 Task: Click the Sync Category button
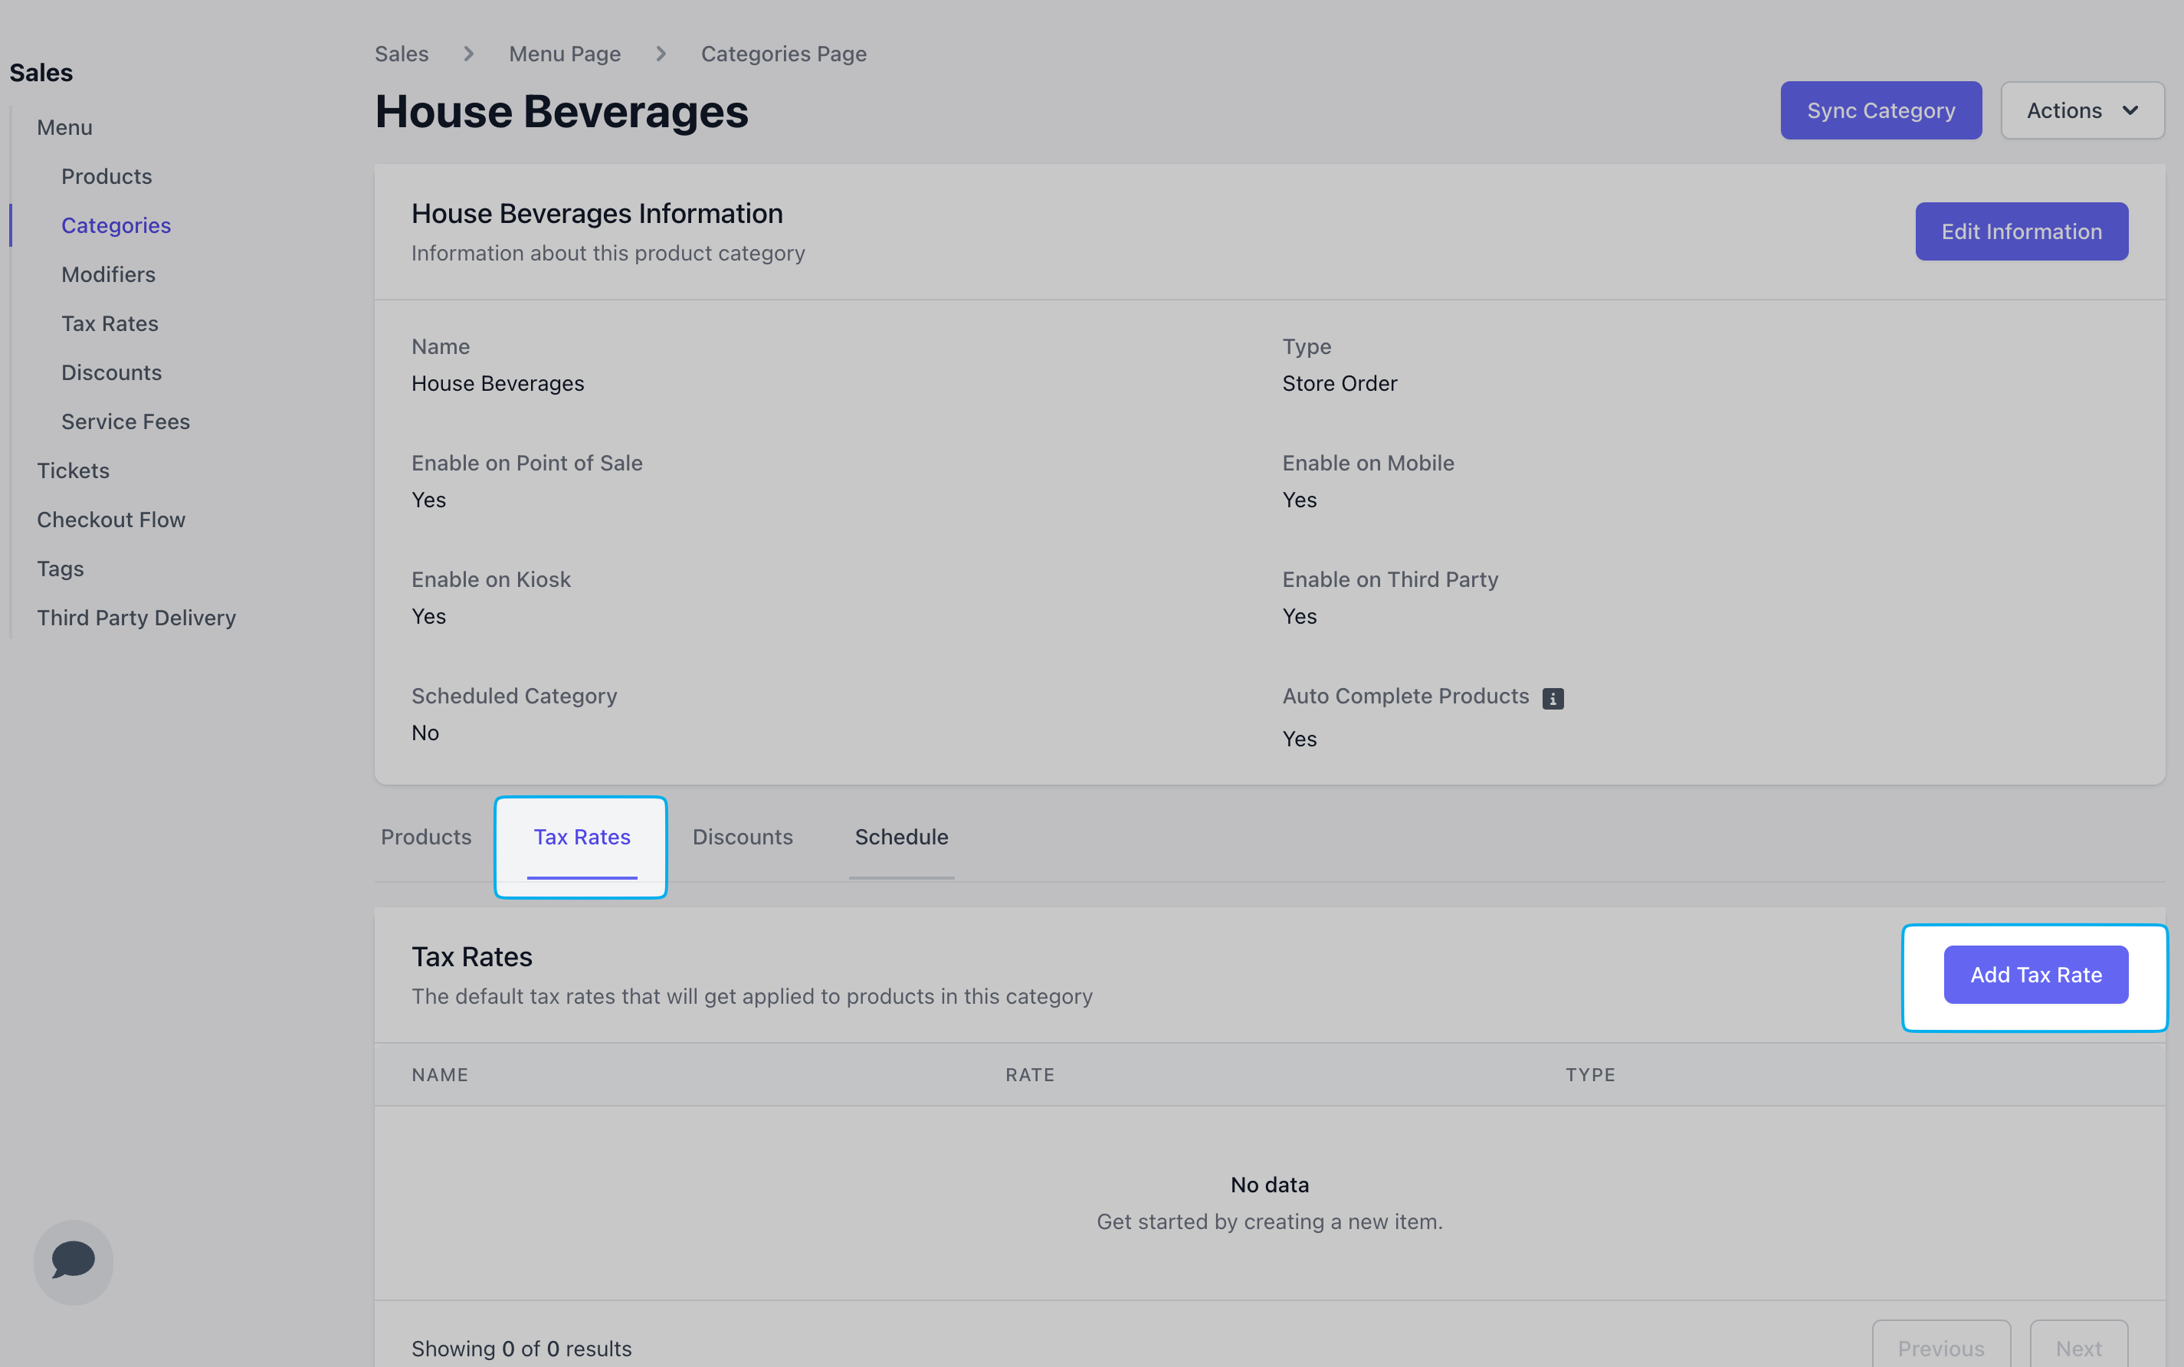pyautogui.click(x=1881, y=110)
